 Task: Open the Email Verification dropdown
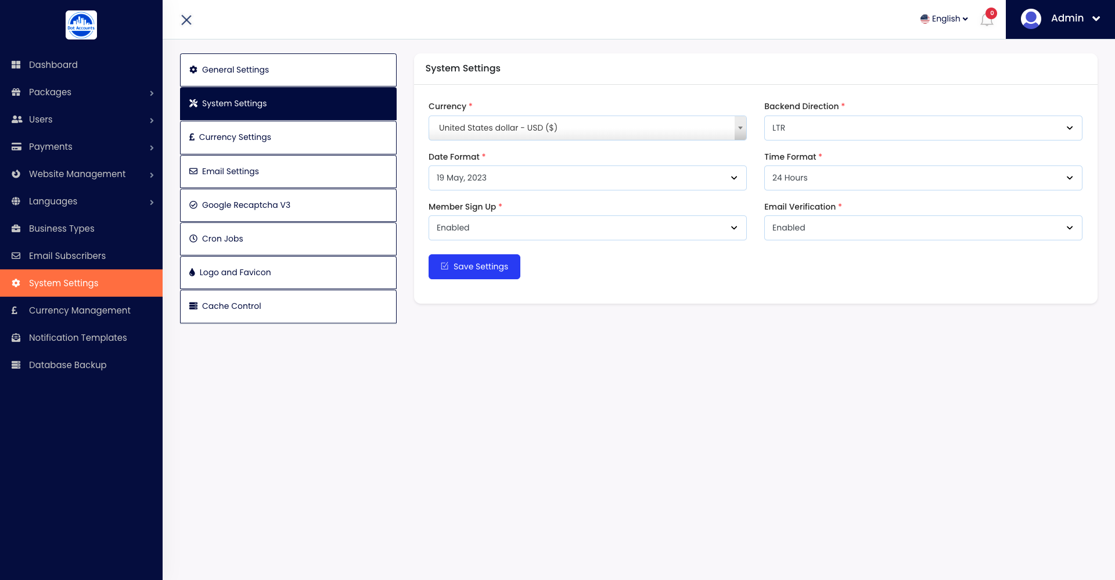coord(922,228)
